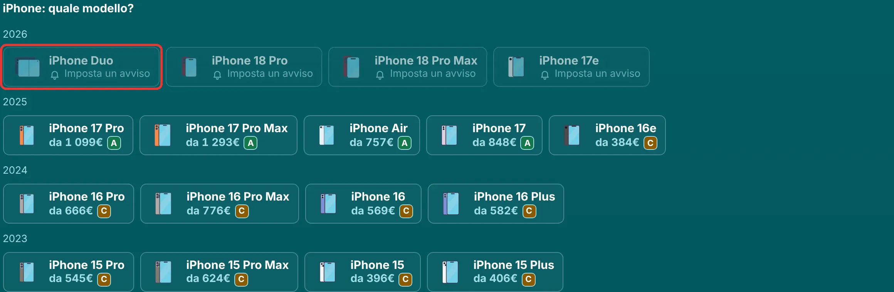This screenshot has width=894, height=292.
Task: Open the iPhone Air from 757€ card
Action: point(362,135)
